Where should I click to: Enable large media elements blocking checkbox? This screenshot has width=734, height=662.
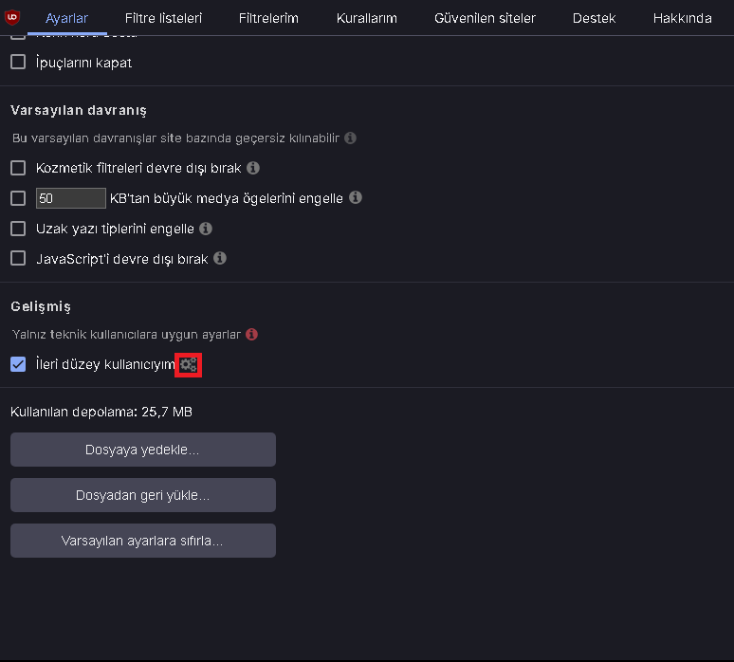click(18, 198)
